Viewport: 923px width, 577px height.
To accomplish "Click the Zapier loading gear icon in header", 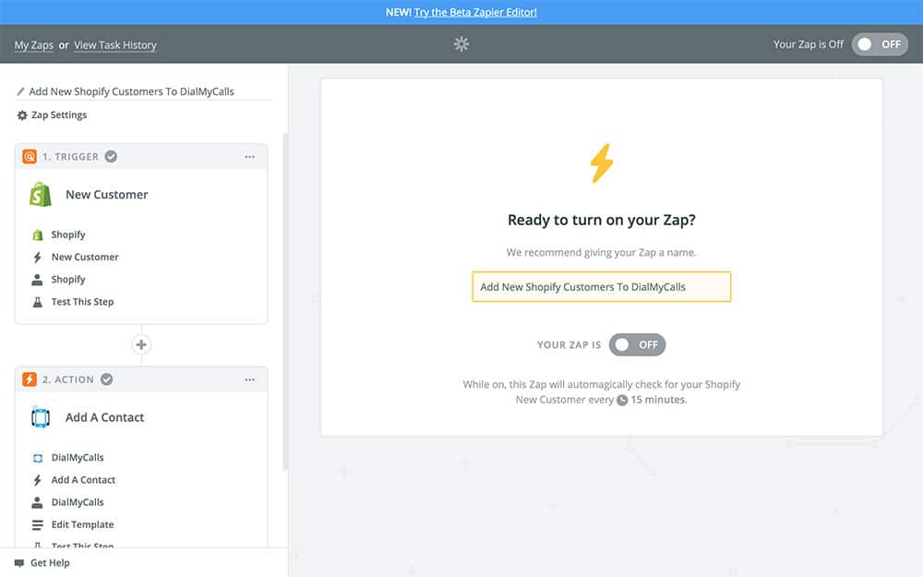I will tap(461, 44).
